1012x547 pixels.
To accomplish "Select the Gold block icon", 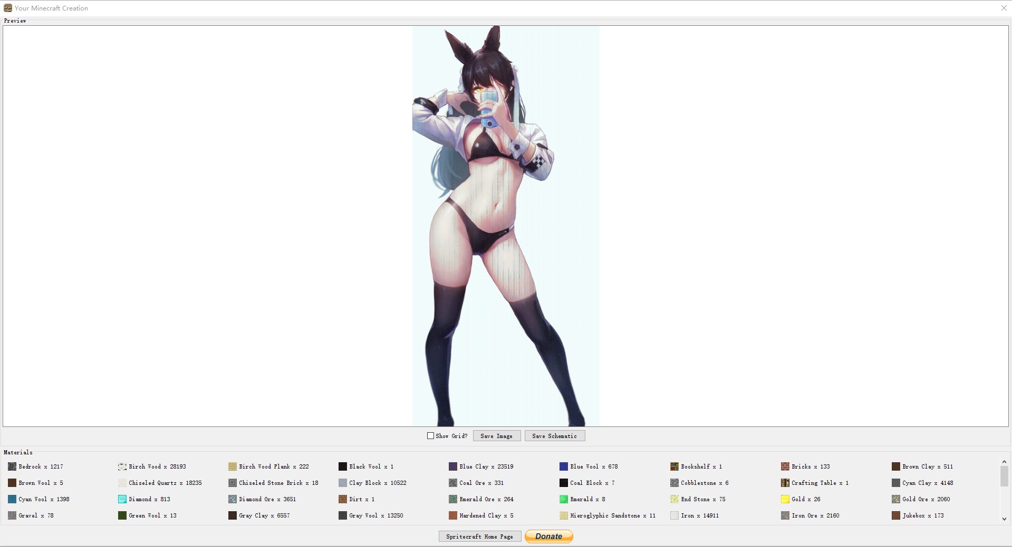I will (785, 499).
